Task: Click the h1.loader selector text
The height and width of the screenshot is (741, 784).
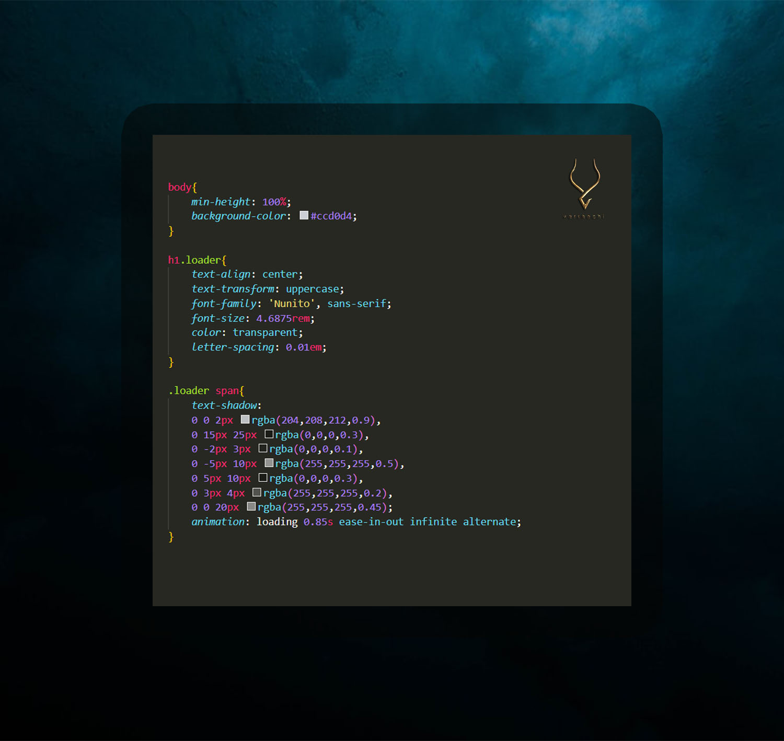Action: coord(194,260)
